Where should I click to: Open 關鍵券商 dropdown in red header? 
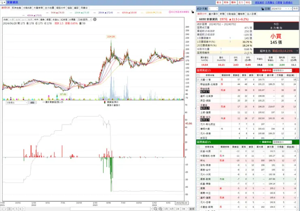282,71
